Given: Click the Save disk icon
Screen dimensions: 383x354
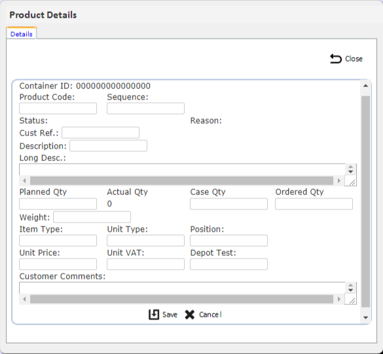Looking at the screenshot, I should pyautogui.click(x=154, y=315).
